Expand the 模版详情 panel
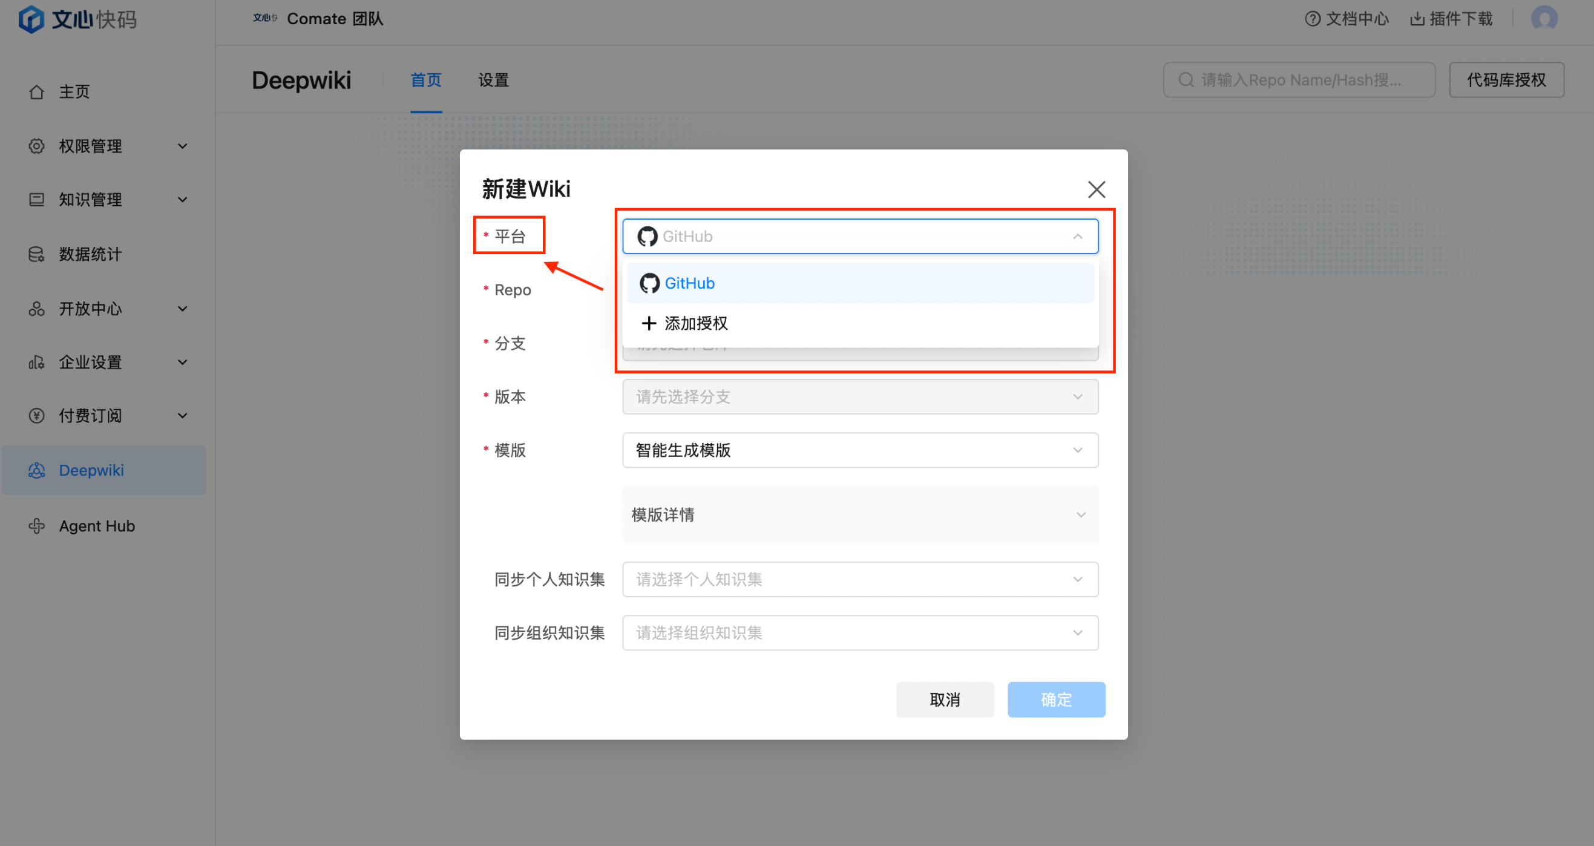The width and height of the screenshot is (1594, 846). pyautogui.click(x=860, y=515)
